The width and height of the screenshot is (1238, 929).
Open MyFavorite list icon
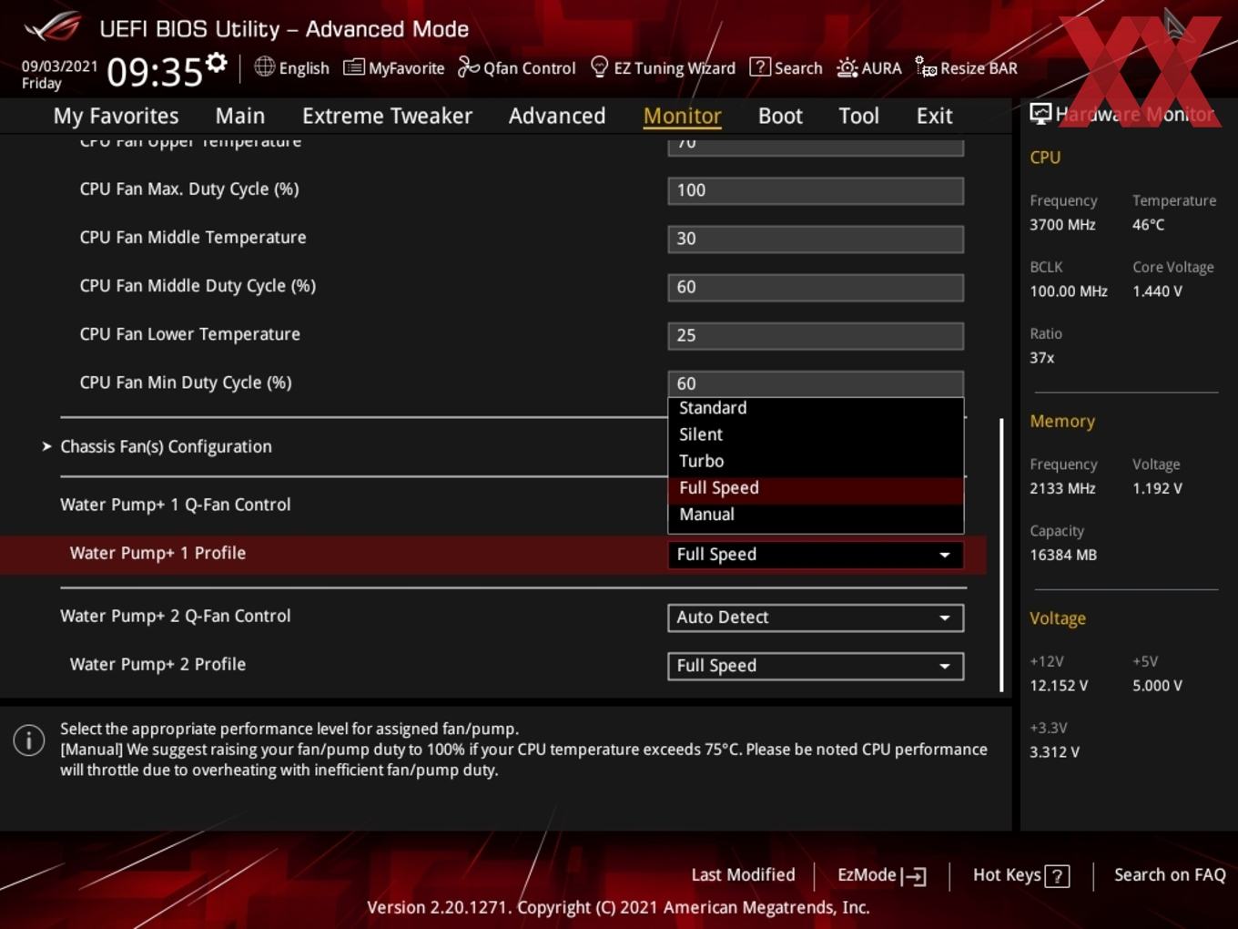click(353, 67)
